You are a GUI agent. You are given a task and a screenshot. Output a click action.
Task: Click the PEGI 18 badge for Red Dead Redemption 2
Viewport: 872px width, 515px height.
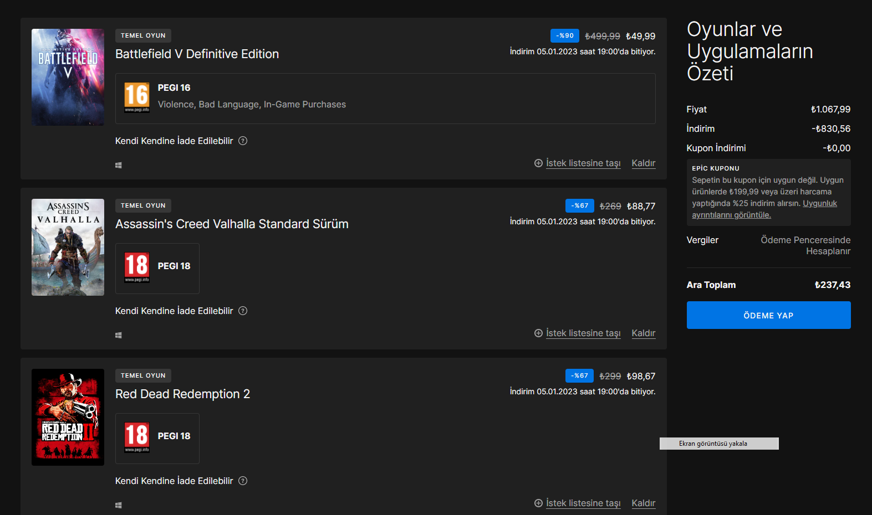[x=137, y=437]
